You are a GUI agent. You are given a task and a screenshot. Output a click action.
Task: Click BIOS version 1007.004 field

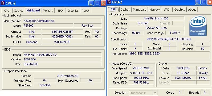tap(62, 59)
